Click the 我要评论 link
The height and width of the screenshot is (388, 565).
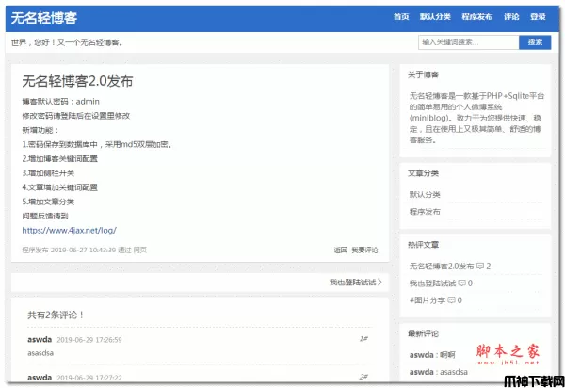tap(364, 250)
